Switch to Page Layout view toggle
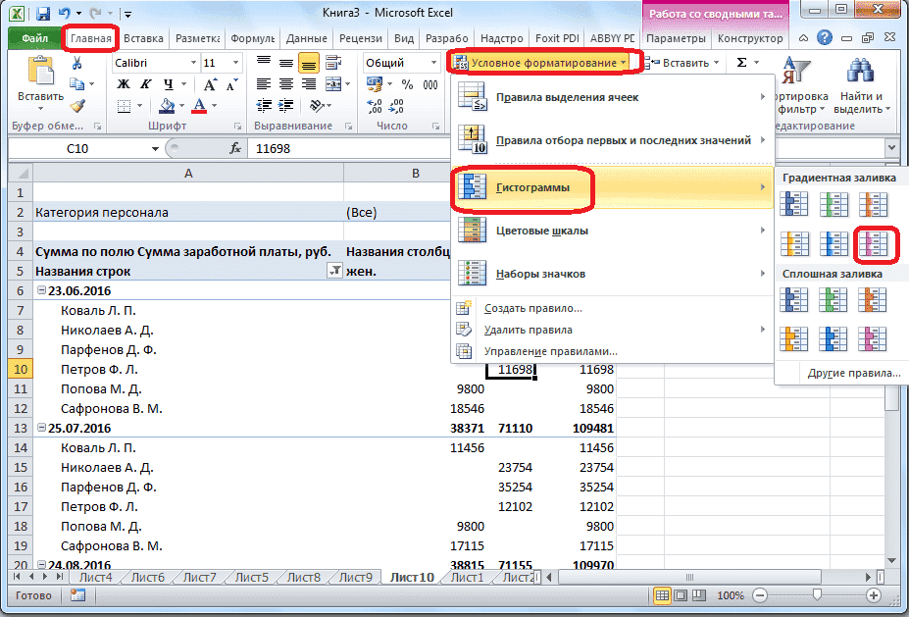 click(681, 595)
